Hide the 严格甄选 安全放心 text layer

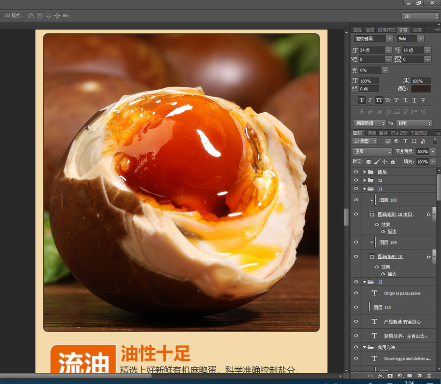coord(356,322)
